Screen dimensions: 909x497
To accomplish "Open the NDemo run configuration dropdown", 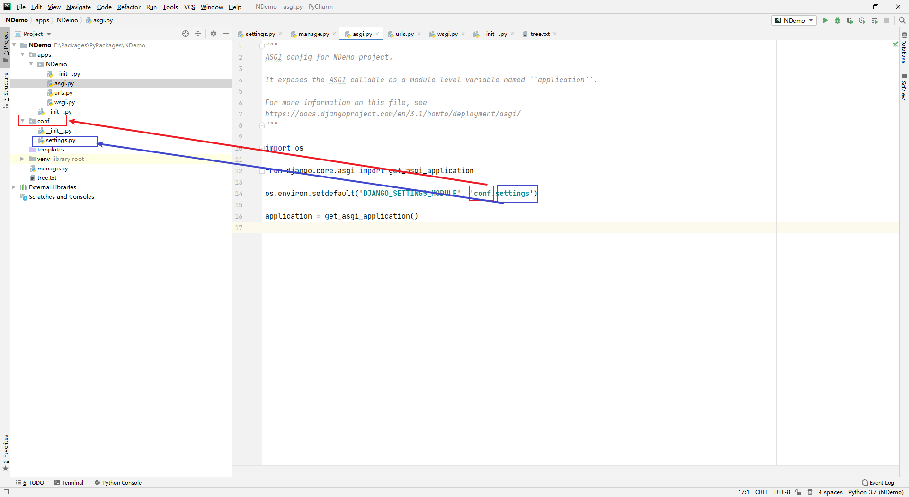I will point(794,20).
